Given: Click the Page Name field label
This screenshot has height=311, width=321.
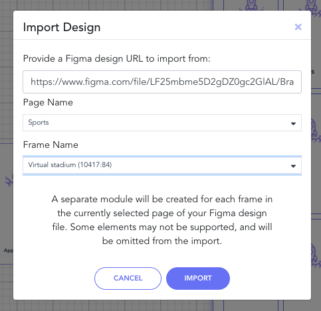Looking at the screenshot, I should pyautogui.click(x=48, y=103).
